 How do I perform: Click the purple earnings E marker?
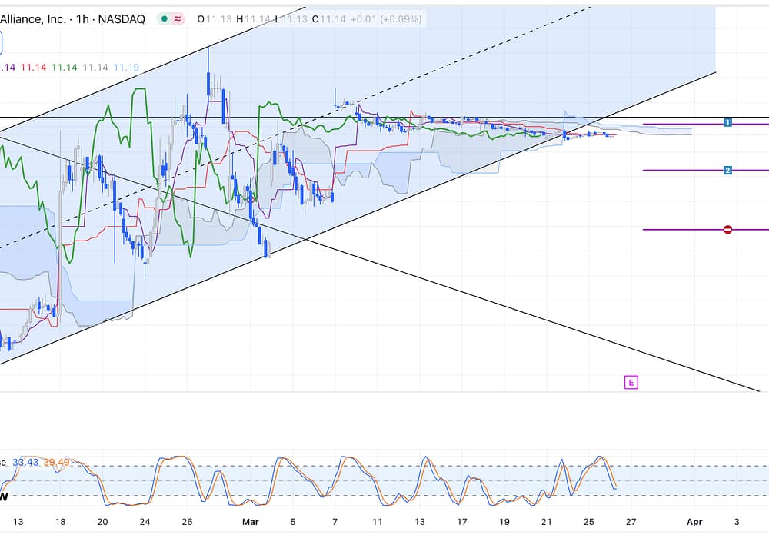[631, 382]
